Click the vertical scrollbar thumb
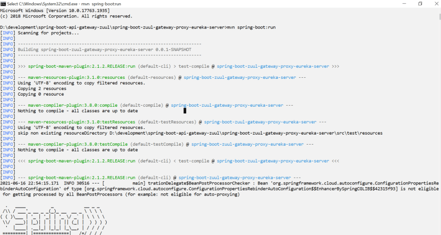The height and width of the screenshot is (235, 441). click(x=439, y=16)
